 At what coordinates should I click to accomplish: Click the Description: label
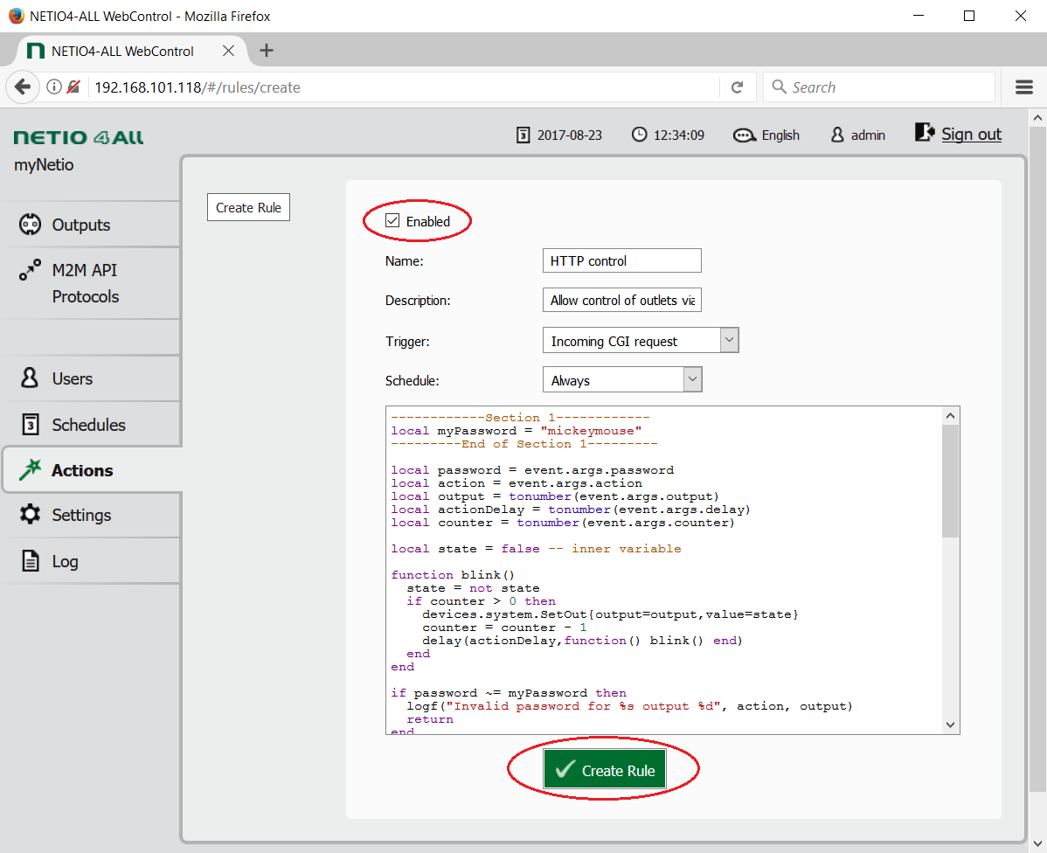[418, 301]
